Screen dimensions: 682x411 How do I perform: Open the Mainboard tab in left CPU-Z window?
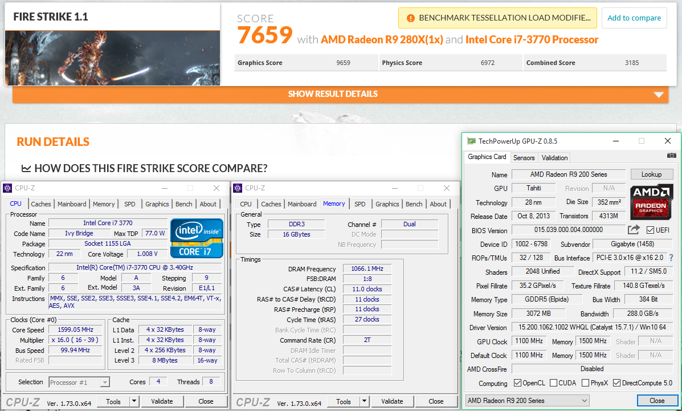point(72,204)
